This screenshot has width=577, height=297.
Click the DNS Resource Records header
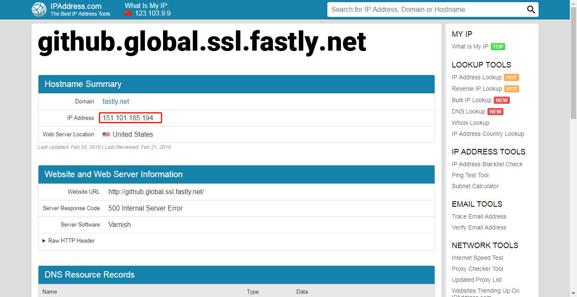237,275
